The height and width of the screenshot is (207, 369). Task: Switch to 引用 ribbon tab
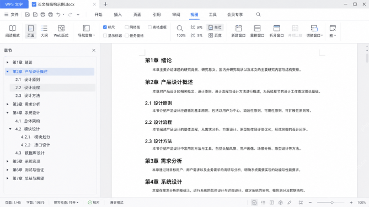click(x=157, y=14)
